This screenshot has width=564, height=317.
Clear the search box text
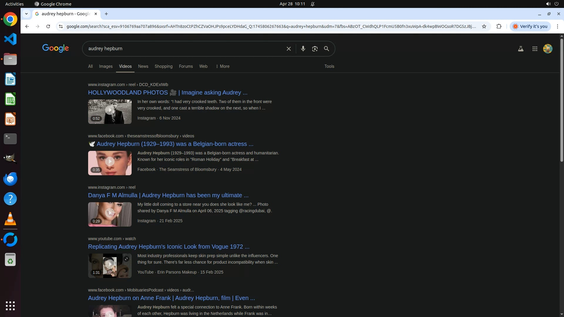[288, 49]
